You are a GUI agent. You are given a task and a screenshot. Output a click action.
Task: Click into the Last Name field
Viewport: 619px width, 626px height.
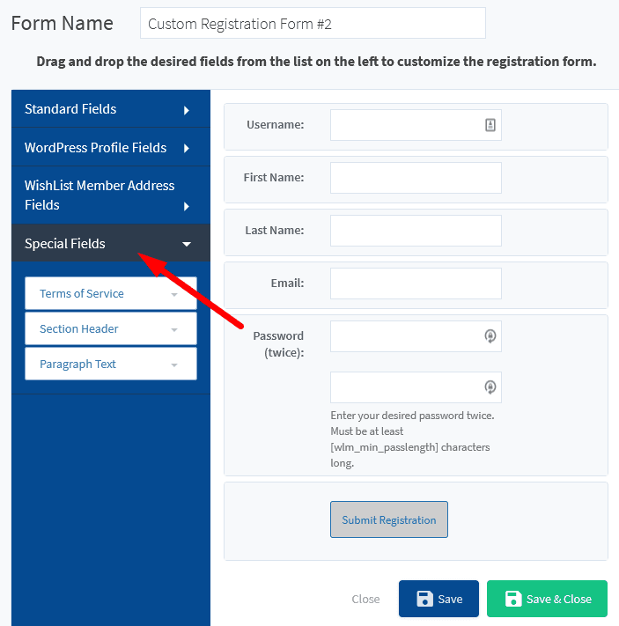pos(416,231)
